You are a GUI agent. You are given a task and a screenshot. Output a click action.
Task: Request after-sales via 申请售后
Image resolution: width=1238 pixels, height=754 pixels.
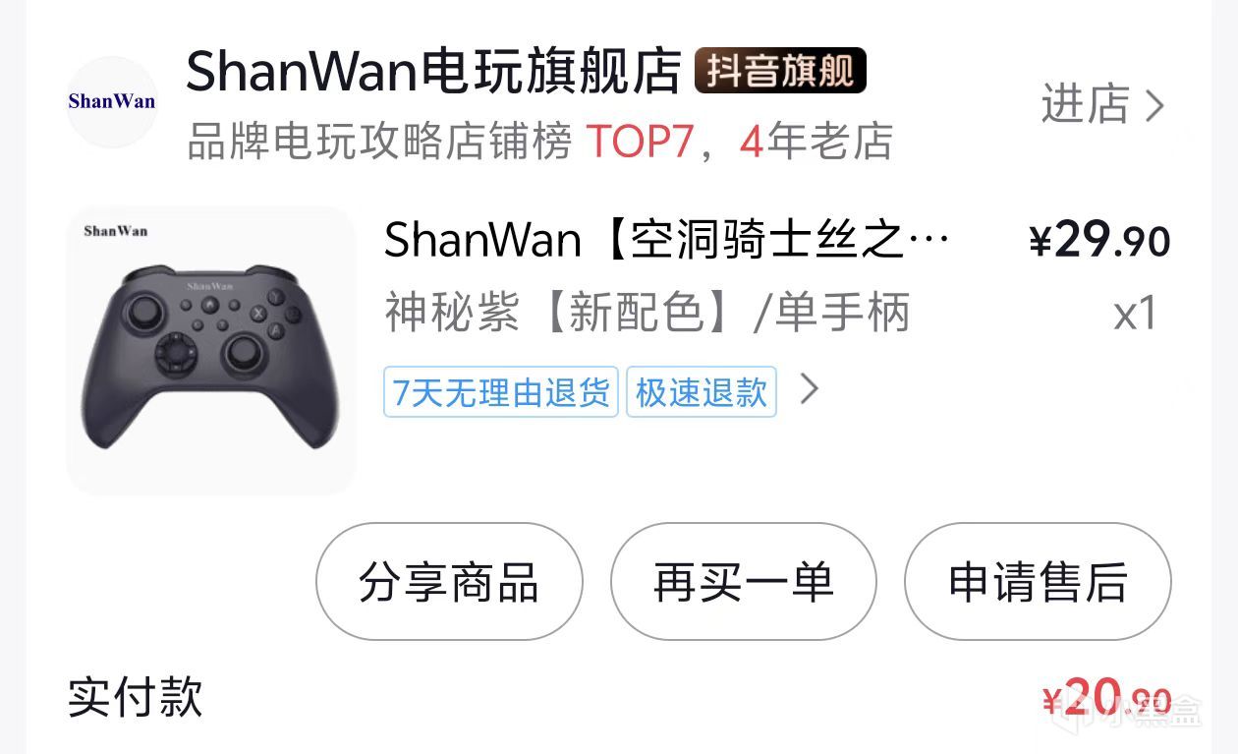(x=1038, y=582)
